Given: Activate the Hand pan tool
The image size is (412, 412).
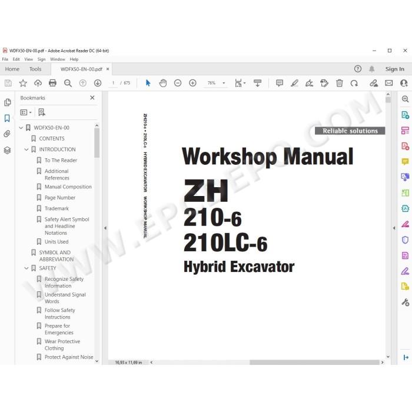Looking at the screenshot, I should 163,84.
